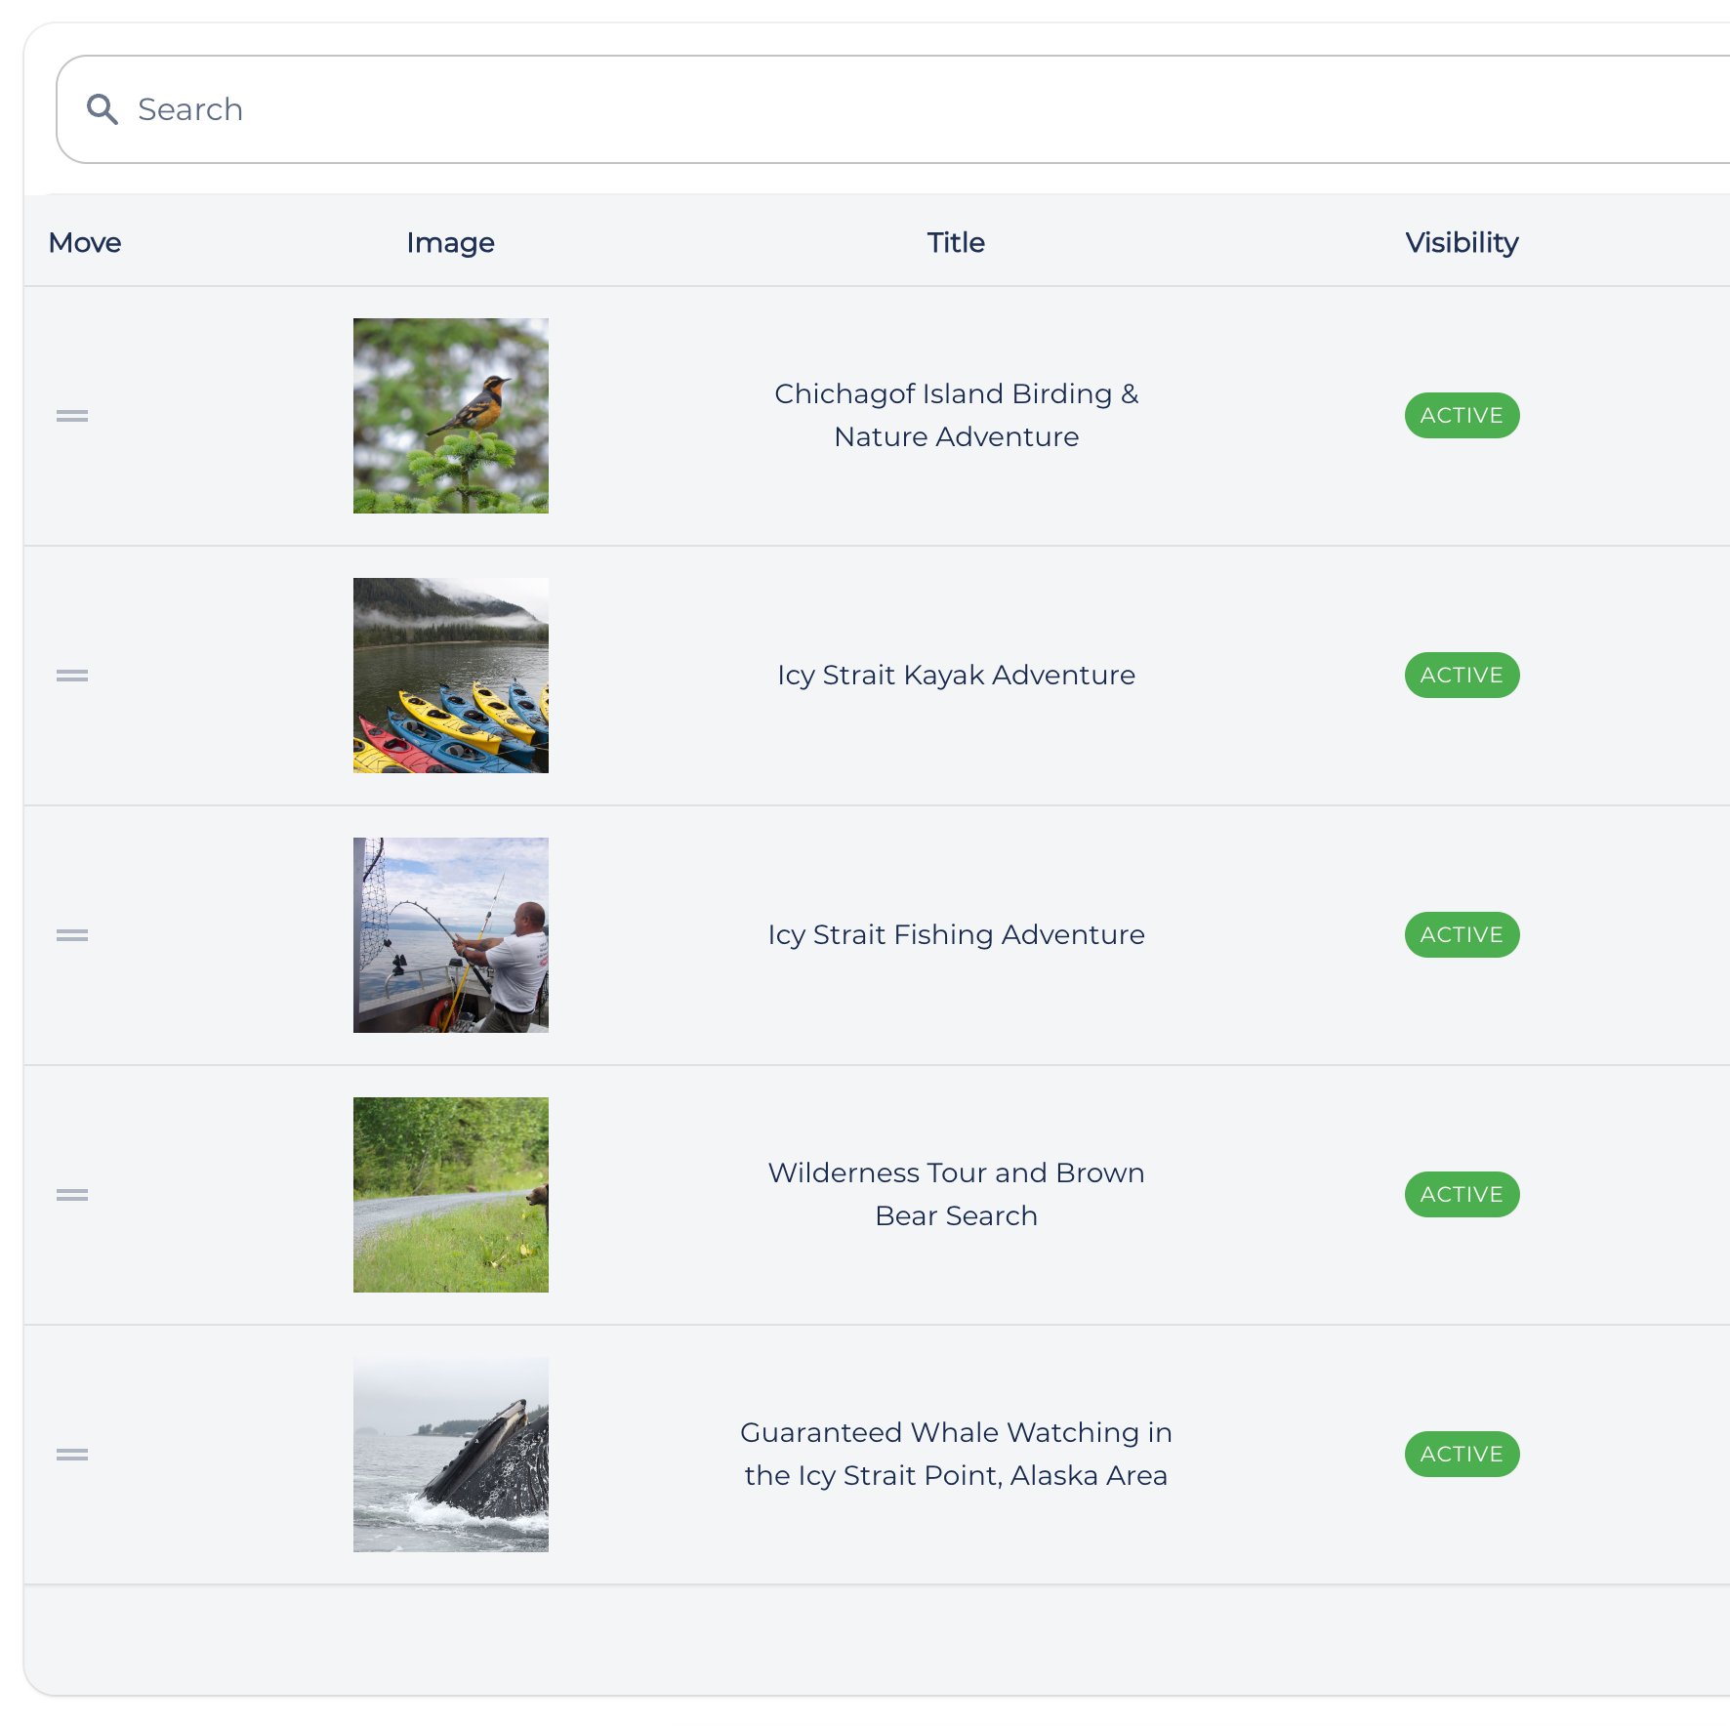Click the search magnifier icon
The height and width of the screenshot is (1726, 1730).
point(103,109)
